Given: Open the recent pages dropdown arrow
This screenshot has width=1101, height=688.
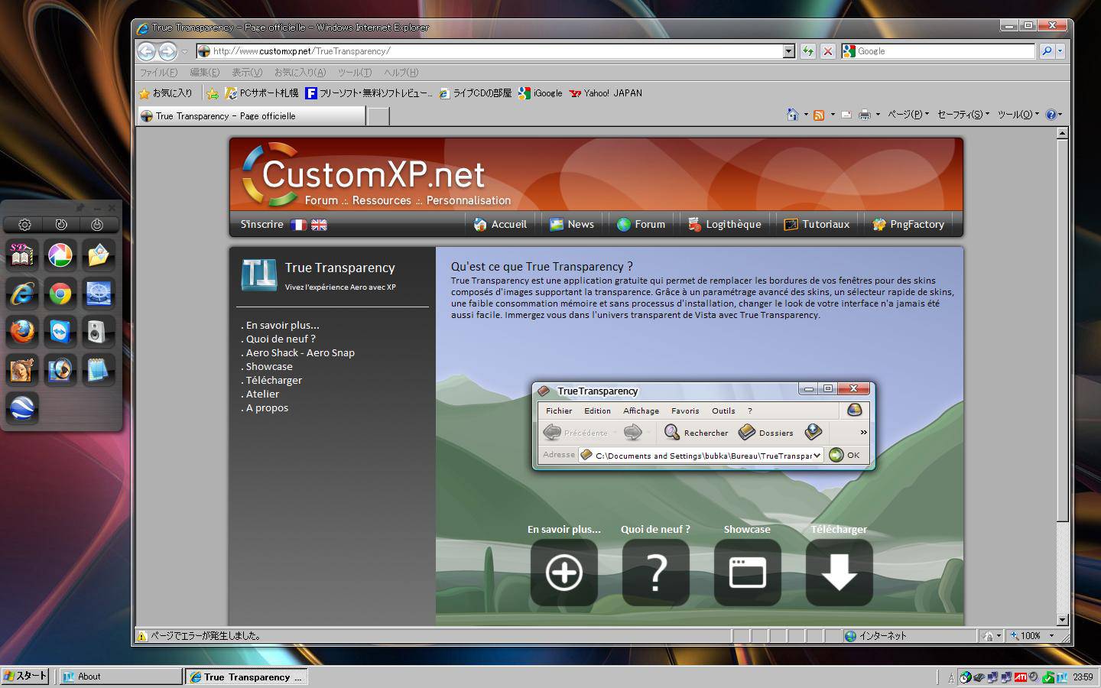Looking at the screenshot, I should (x=184, y=52).
